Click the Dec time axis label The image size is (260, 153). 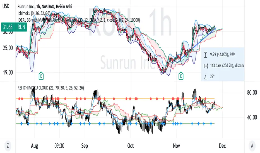[x=222, y=146]
